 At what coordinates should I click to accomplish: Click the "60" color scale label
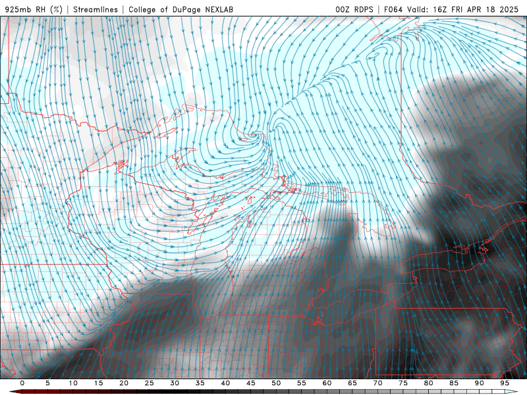tap(327, 383)
